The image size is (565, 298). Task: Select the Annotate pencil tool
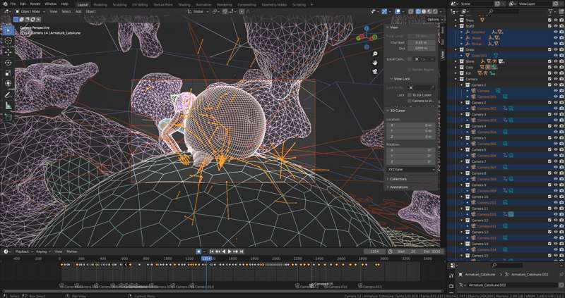(x=8, y=95)
